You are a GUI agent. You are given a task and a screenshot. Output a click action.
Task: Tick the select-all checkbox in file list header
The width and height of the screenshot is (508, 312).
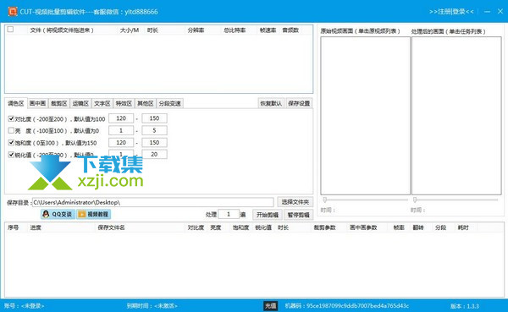click(x=10, y=30)
